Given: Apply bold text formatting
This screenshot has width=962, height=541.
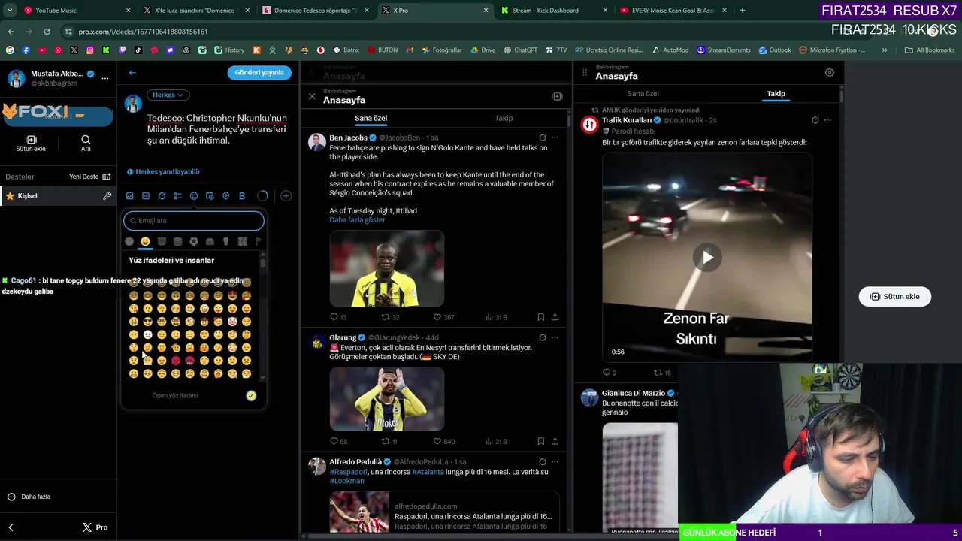Looking at the screenshot, I should tap(242, 196).
